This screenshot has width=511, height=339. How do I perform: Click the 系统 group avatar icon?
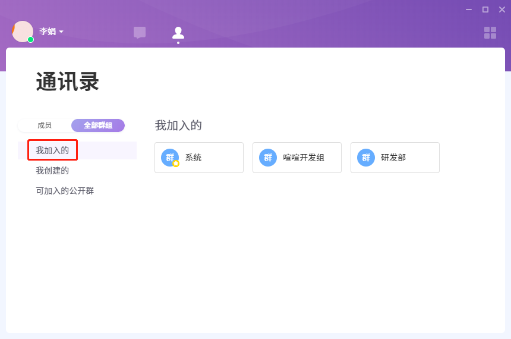tap(170, 158)
